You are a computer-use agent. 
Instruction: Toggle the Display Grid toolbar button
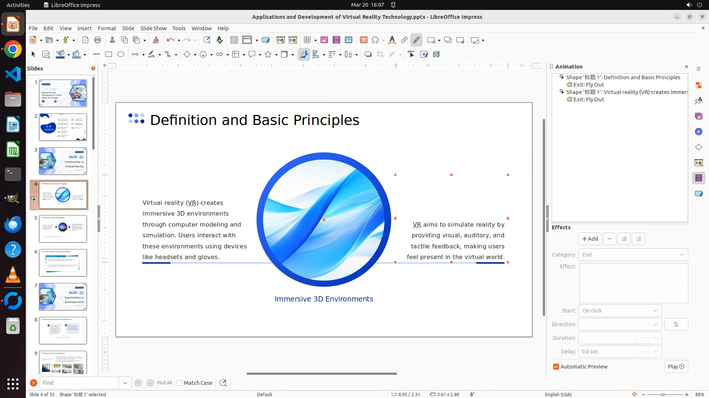pos(234,40)
